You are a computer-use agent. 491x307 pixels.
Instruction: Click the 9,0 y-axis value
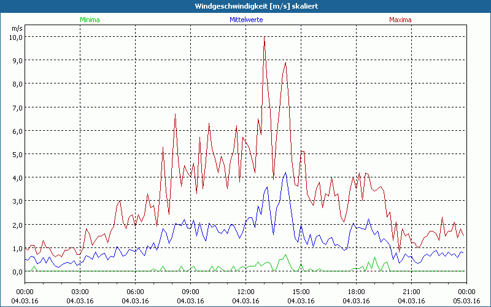click(x=18, y=60)
